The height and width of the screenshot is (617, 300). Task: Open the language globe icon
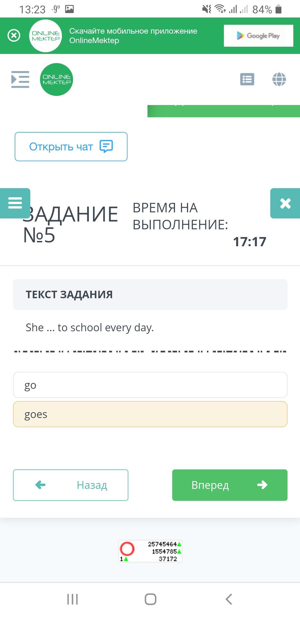pyautogui.click(x=279, y=79)
